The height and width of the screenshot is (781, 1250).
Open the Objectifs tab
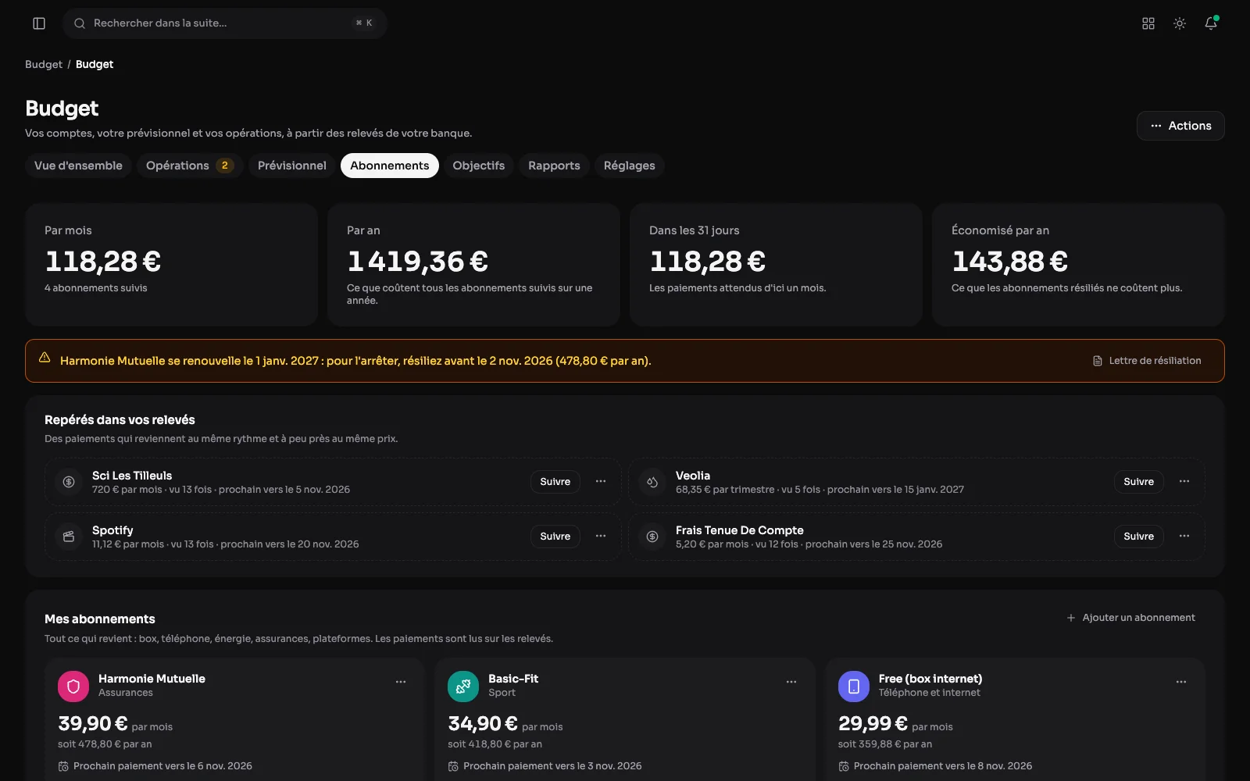point(479,166)
